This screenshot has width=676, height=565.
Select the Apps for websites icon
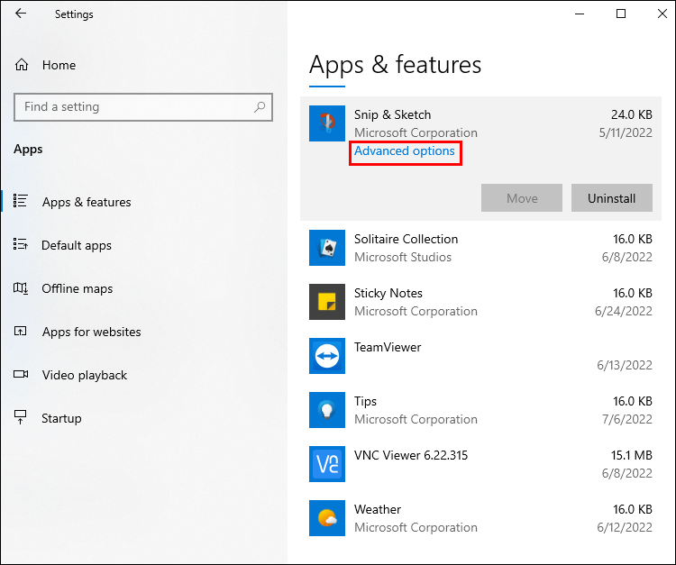tap(20, 331)
